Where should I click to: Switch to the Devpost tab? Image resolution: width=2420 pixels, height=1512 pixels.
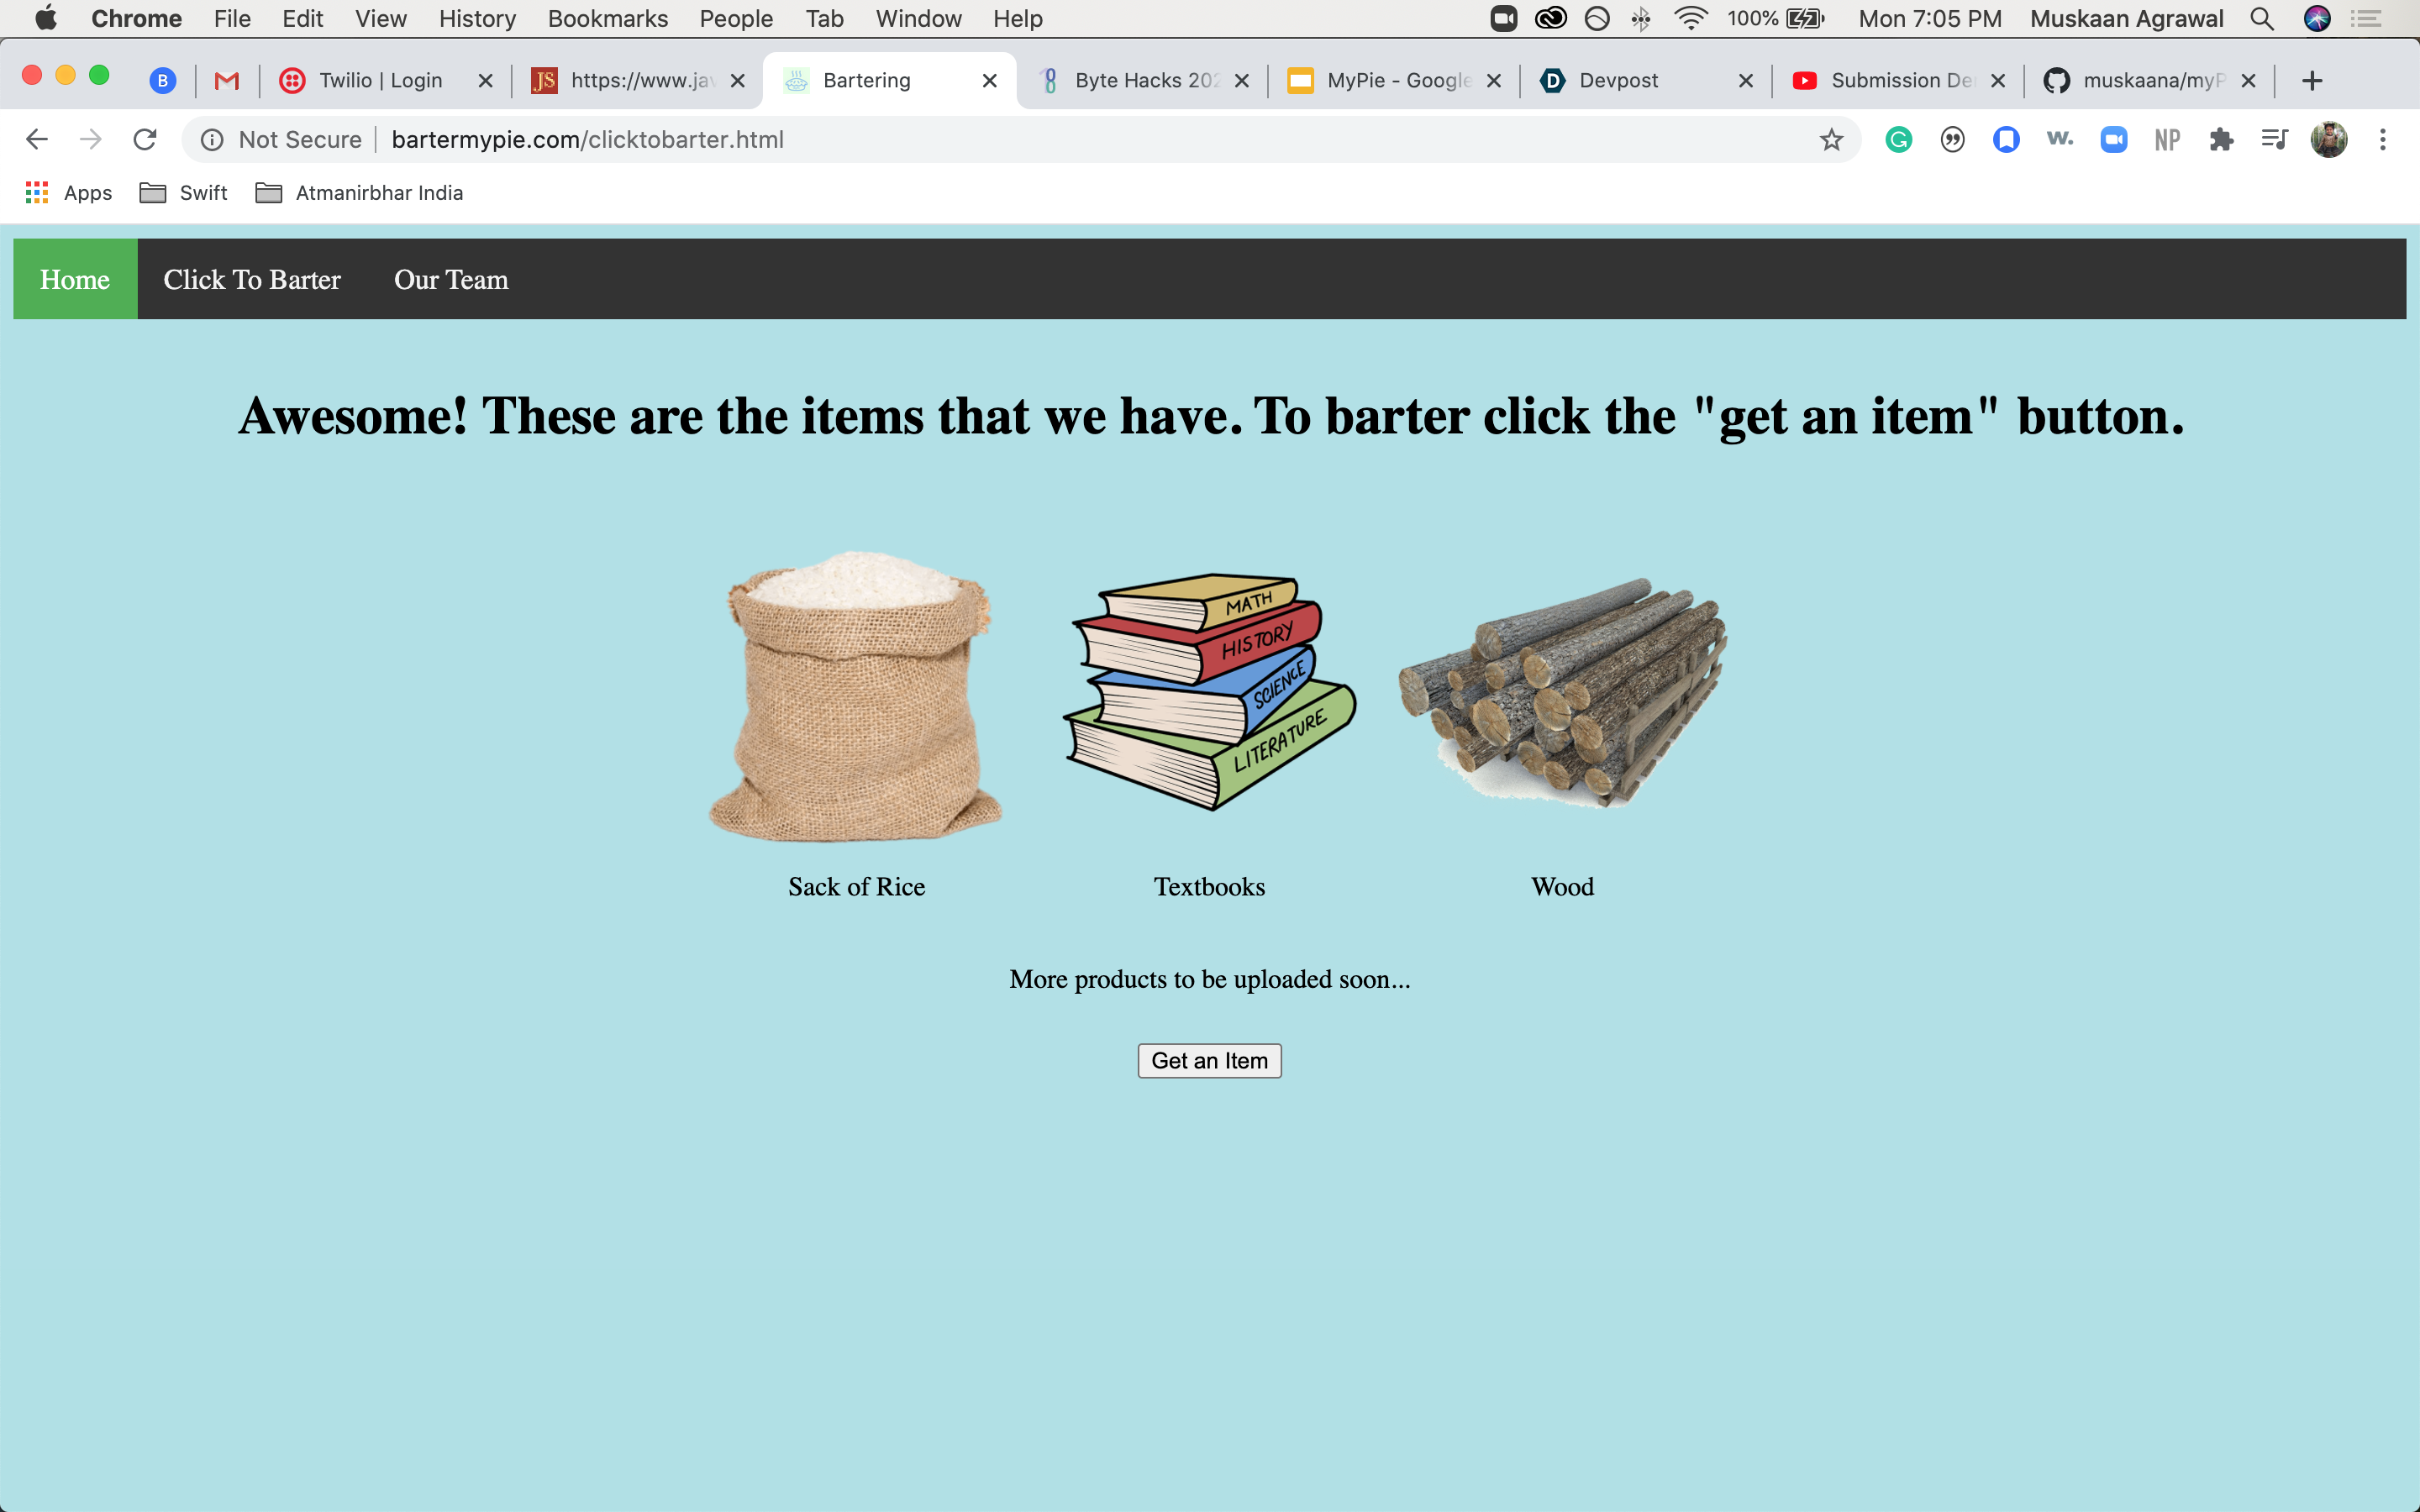(1617, 81)
